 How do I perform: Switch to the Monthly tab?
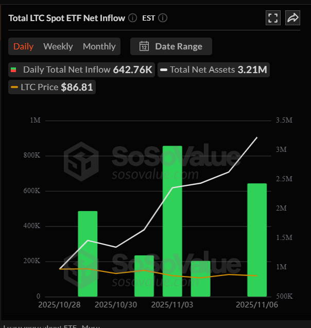tap(99, 46)
